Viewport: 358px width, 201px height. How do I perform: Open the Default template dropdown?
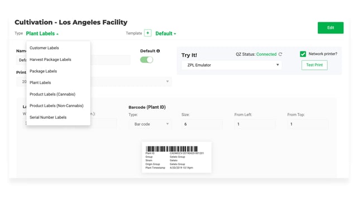165,33
